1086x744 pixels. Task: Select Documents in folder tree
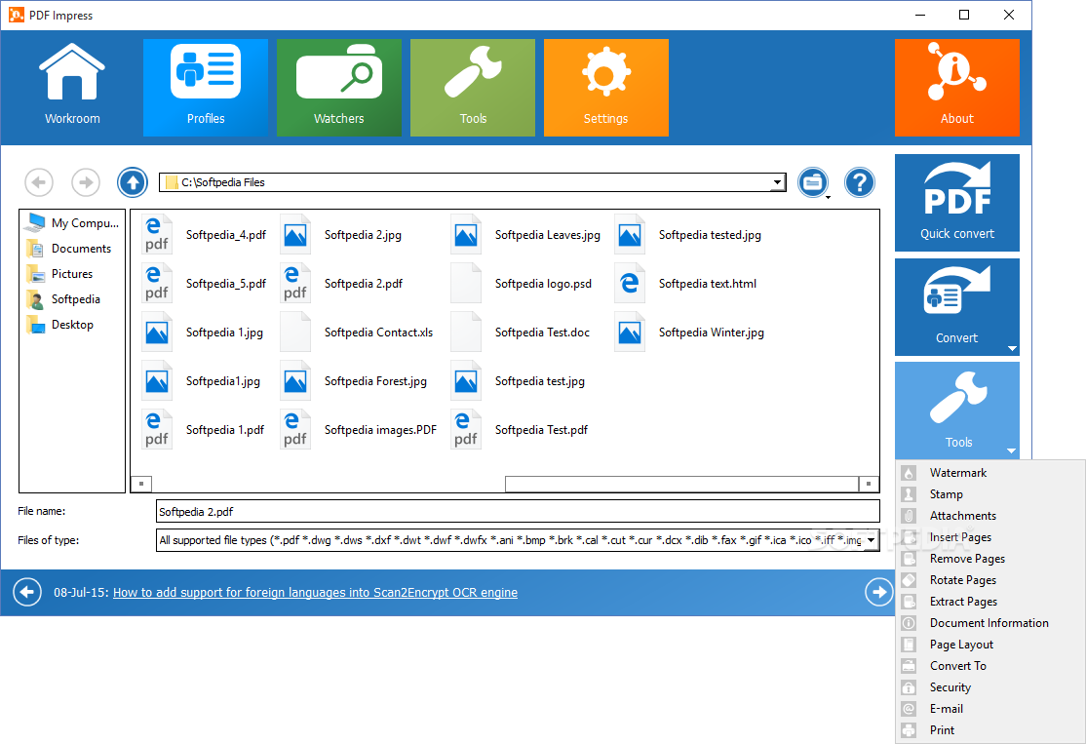click(68, 248)
